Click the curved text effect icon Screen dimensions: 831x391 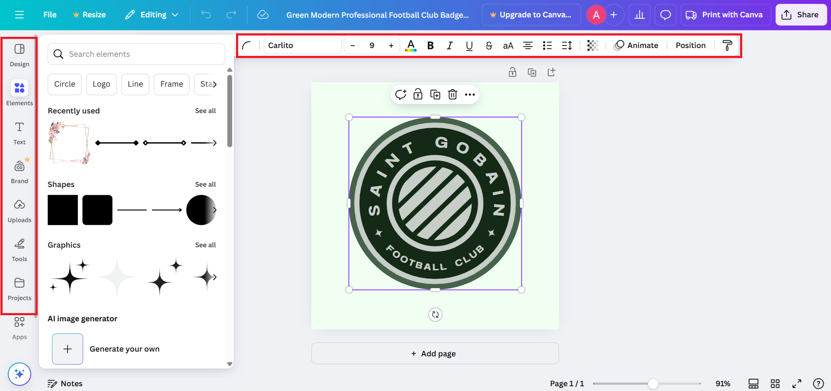tap(247, 45)
